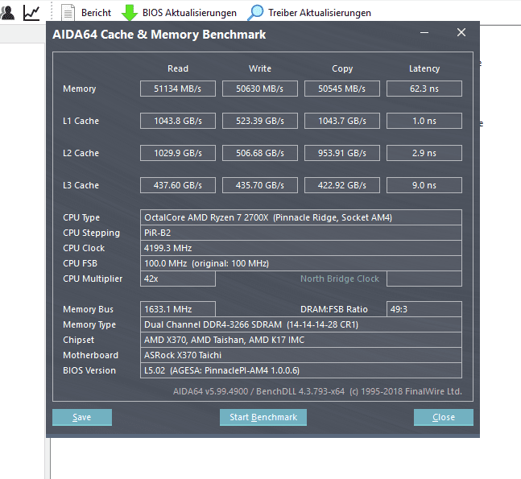
Task: Click the empty North Bridge Clock field
Action: (x=424, y=279)
